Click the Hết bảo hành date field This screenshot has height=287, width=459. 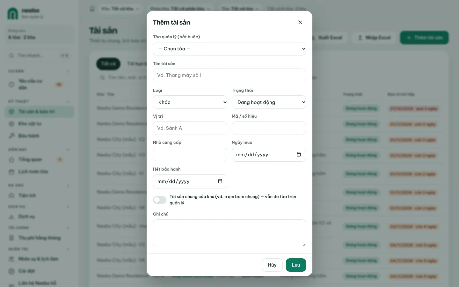190,181
